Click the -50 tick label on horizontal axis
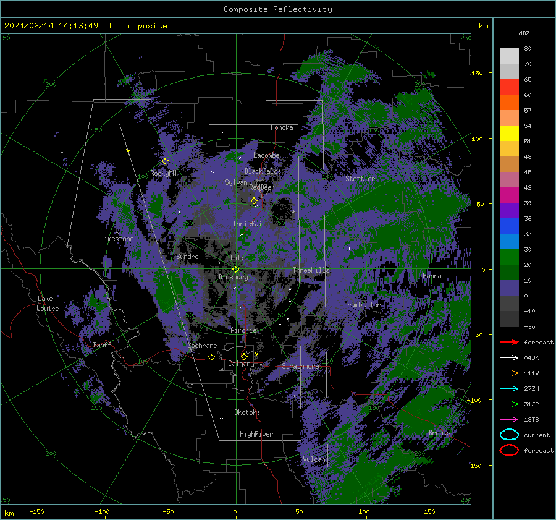The image size is (556, 520). tap(168, 511)
